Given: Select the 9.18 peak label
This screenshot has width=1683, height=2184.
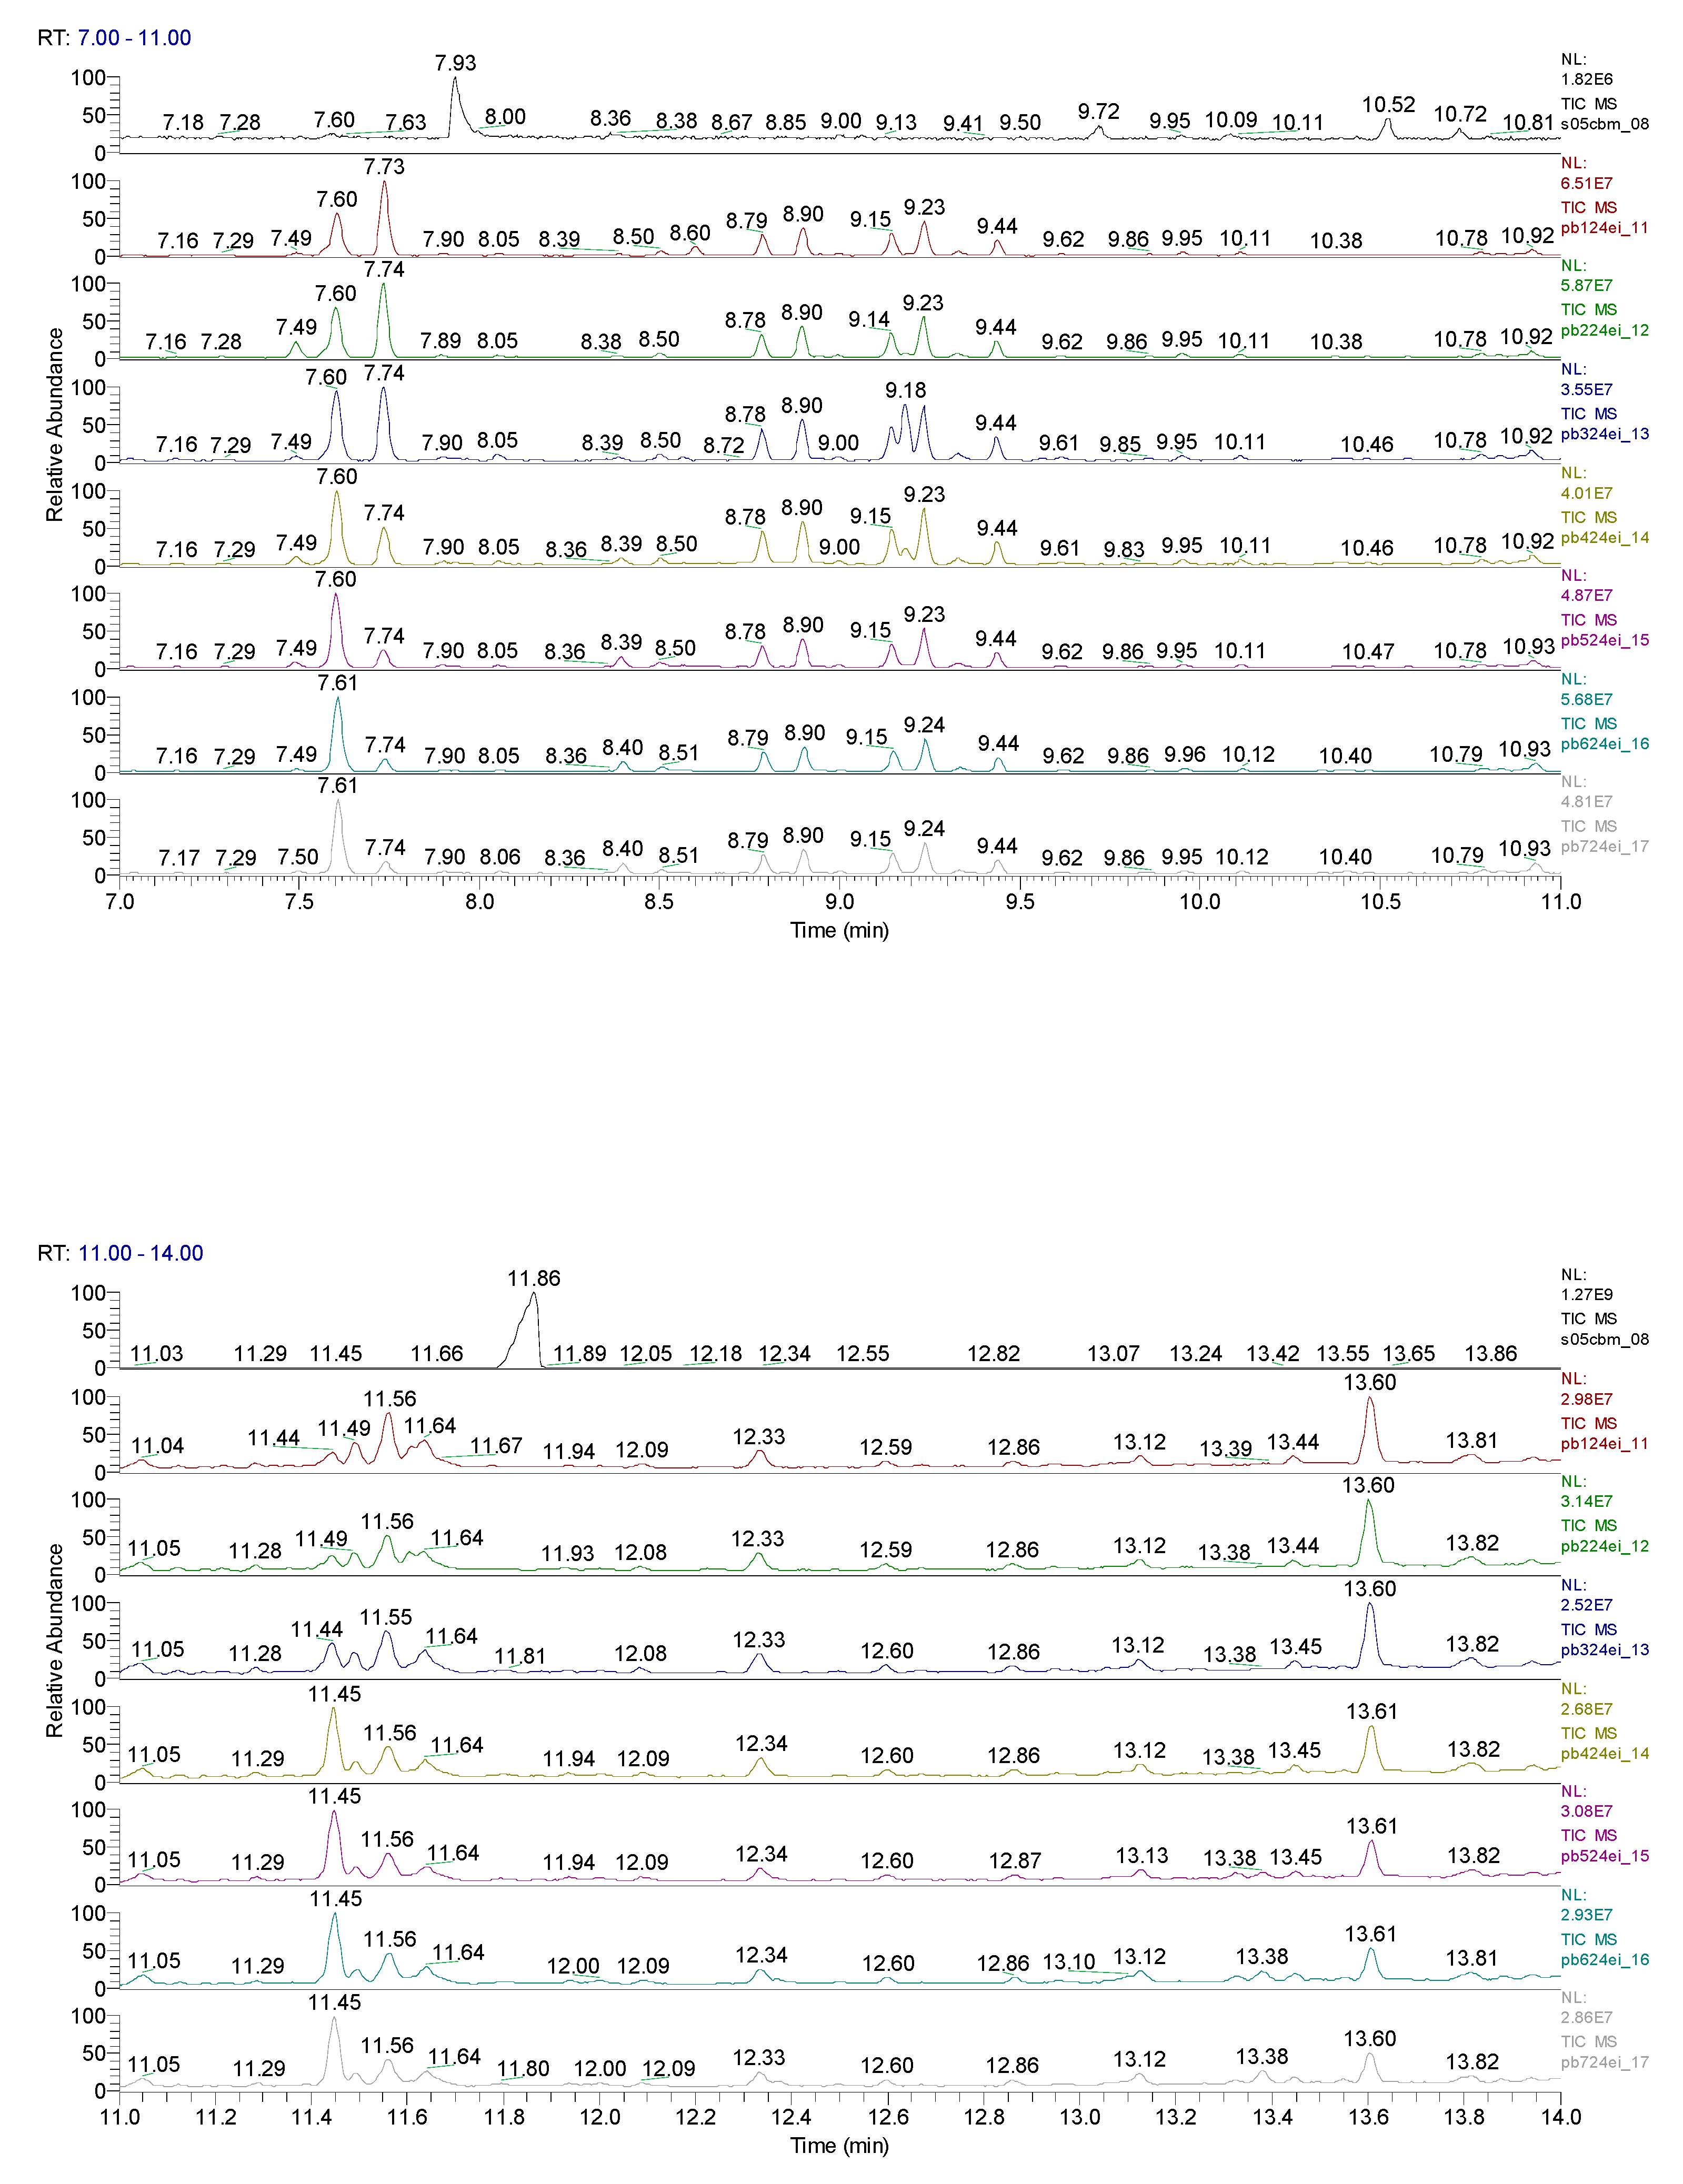Looking at the screenshot, I should click(x=906, y=391).
